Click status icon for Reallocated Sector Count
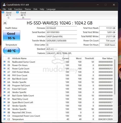The height and width of the screenshot is (123, 121). (5, 62)
